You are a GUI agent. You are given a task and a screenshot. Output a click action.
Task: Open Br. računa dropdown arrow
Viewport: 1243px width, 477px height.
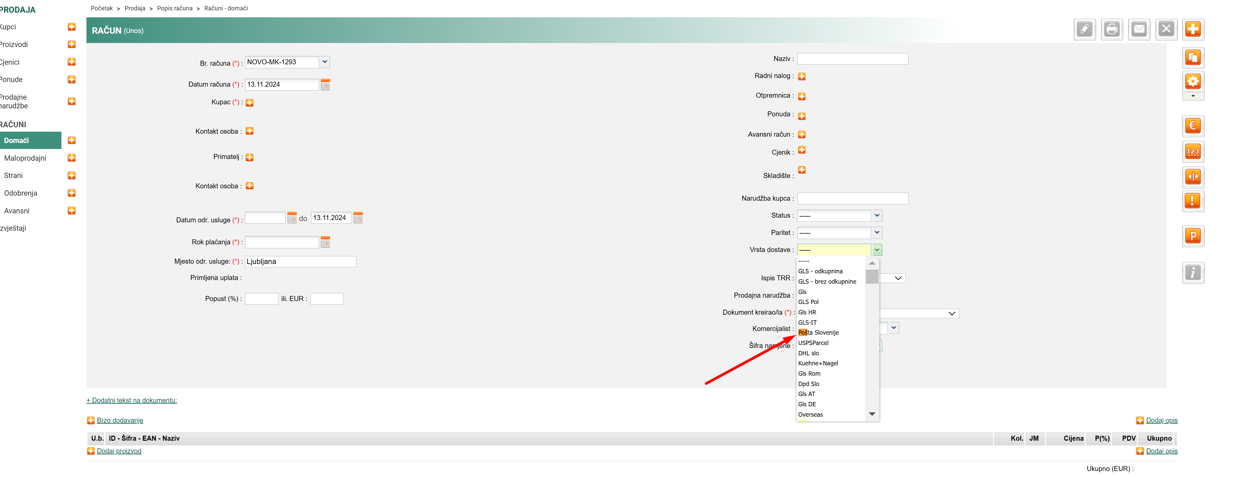pyautogui.click(x=325, y=62)
